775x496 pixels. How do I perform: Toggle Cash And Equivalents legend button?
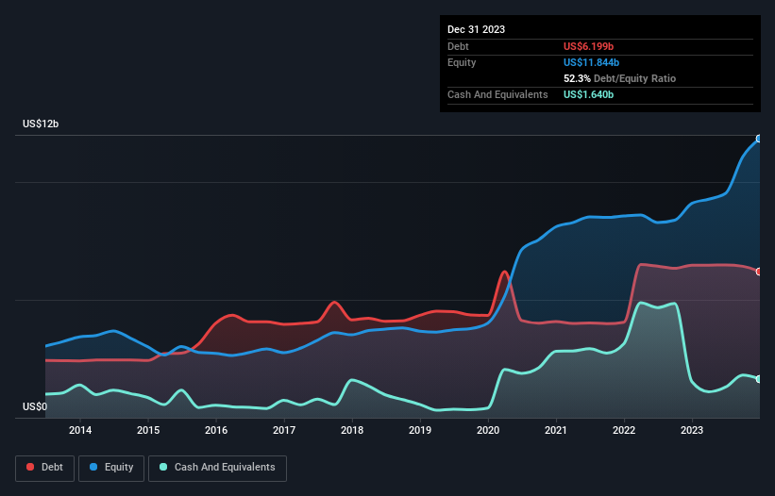(x=217, y=468)
